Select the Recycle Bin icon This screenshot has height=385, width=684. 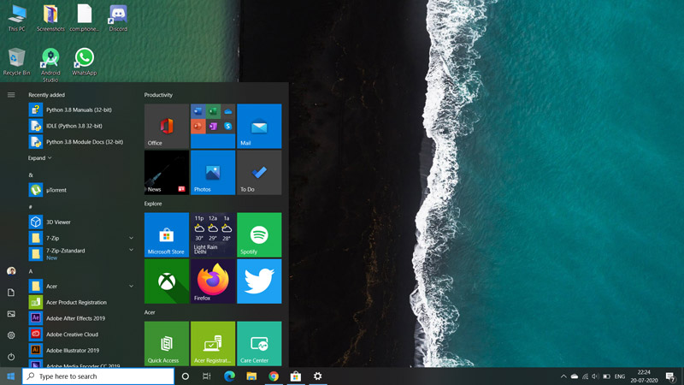click(16, 62)
